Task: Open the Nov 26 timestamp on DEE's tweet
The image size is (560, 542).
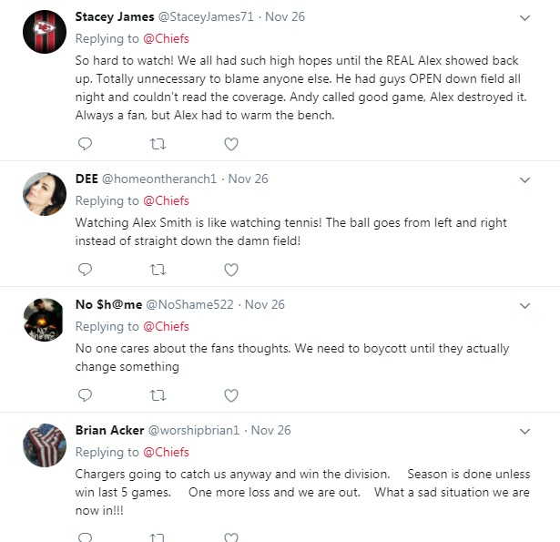Action: coord(249,179)
